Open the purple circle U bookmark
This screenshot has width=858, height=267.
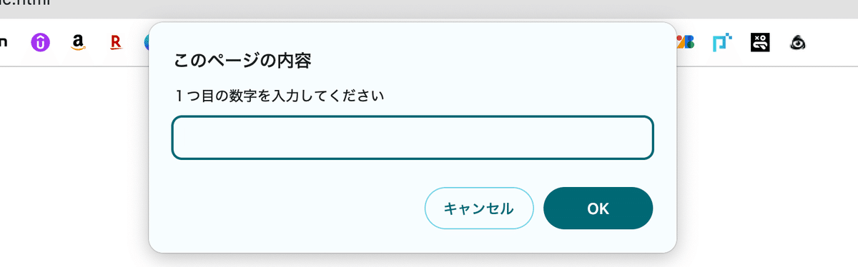41,43
